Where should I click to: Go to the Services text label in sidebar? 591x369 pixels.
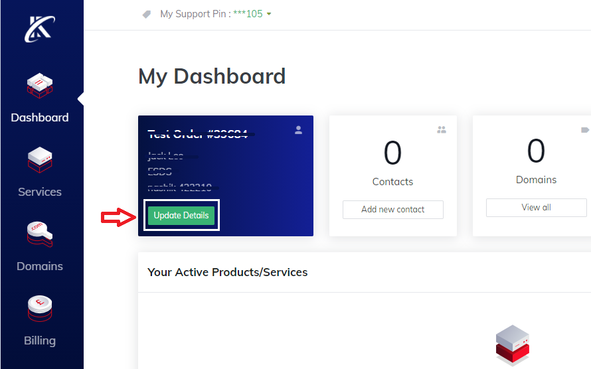point(40,192)
